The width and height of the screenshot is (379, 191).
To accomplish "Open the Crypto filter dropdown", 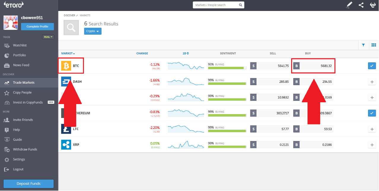I will click(x=93, y=31).
